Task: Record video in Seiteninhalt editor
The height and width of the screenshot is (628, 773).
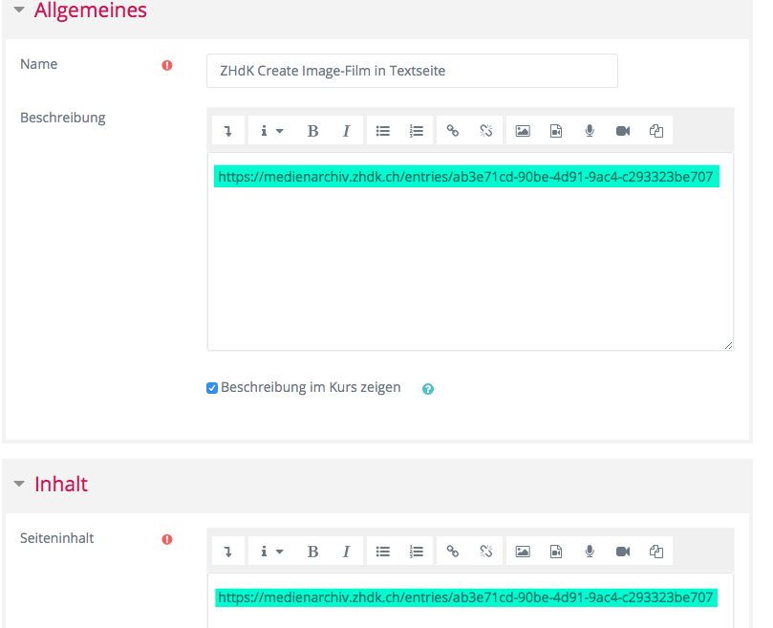Action: tap(623, 551)
